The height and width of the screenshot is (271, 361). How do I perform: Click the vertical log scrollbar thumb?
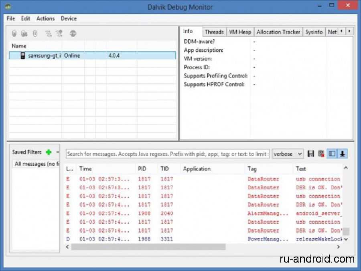[346, 231]
